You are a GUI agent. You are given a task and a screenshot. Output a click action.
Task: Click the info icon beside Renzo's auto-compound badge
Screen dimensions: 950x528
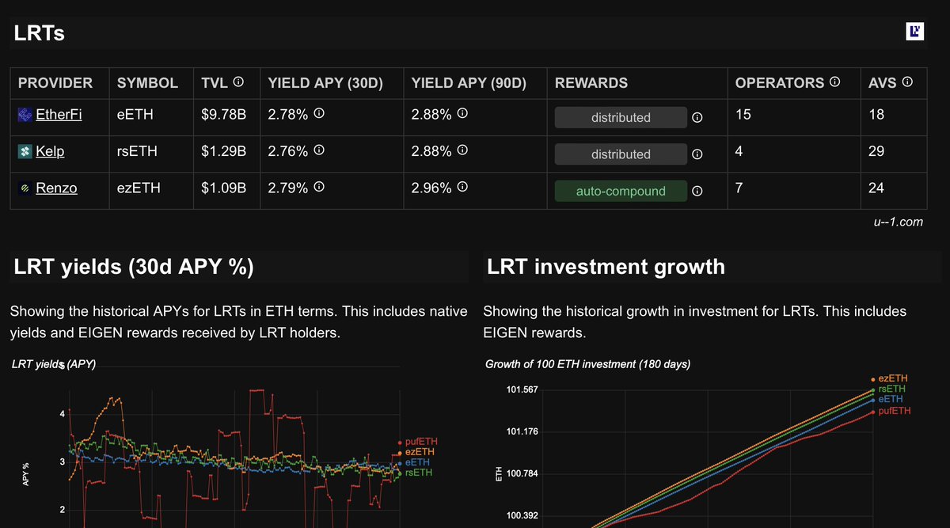point(697,191)
